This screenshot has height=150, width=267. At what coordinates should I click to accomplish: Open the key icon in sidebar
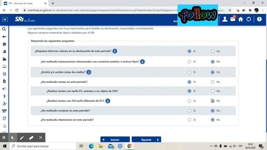[4, 37]
